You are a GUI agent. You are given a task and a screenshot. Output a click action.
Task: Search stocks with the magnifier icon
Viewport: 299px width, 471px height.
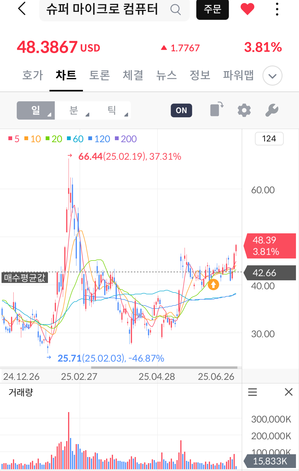[175, 10]
